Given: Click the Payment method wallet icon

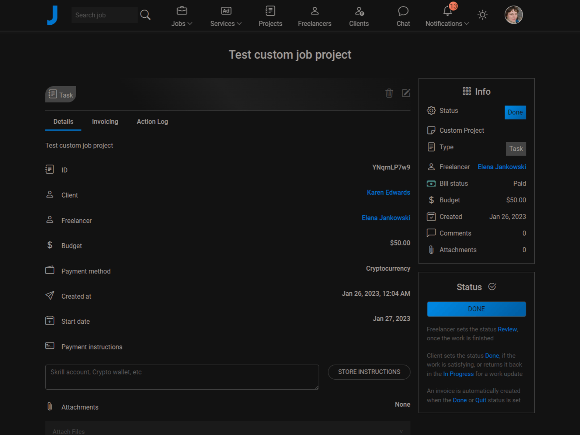Looking at the screenshot, I should pos(50,270).
